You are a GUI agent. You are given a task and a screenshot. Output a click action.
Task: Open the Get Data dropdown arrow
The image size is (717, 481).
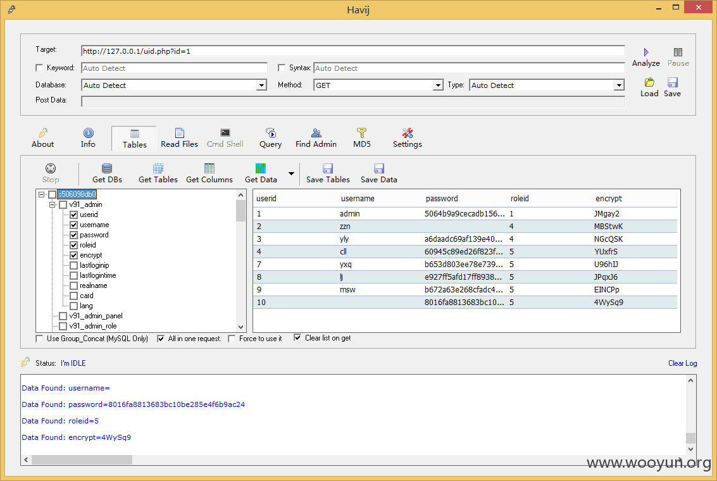click(x=291, y=174)
